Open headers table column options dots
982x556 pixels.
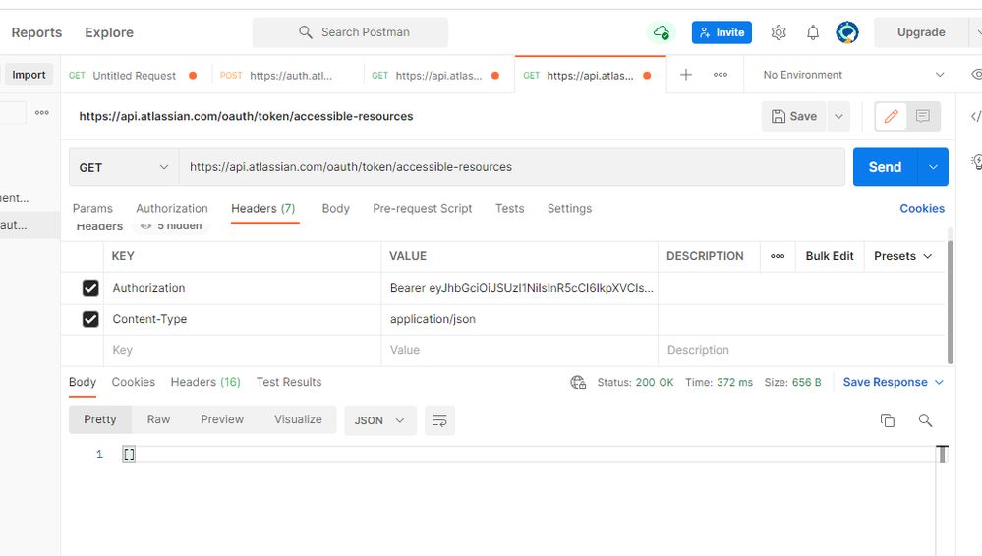point(778,256)
